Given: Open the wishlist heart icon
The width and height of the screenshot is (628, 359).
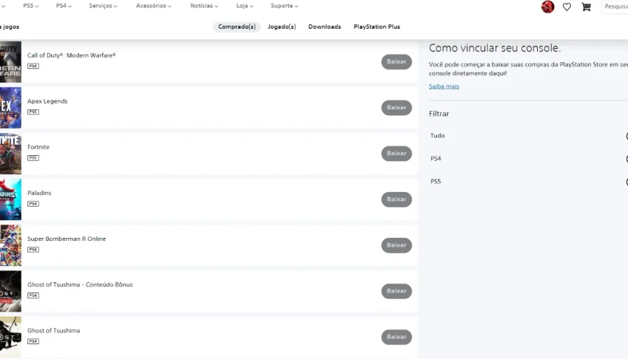Looking at the screenshot, I should click(x=567, y=7).
